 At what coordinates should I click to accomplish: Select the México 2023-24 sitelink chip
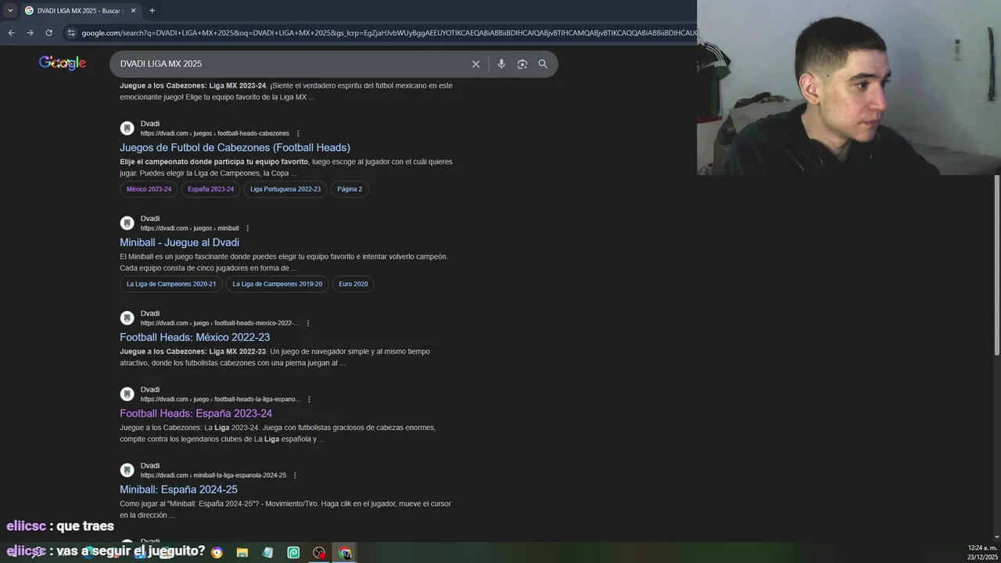point(149,189)
